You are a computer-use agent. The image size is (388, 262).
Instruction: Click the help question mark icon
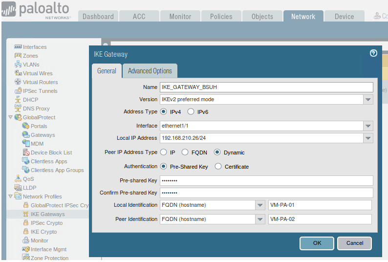[x=374, y=53]
